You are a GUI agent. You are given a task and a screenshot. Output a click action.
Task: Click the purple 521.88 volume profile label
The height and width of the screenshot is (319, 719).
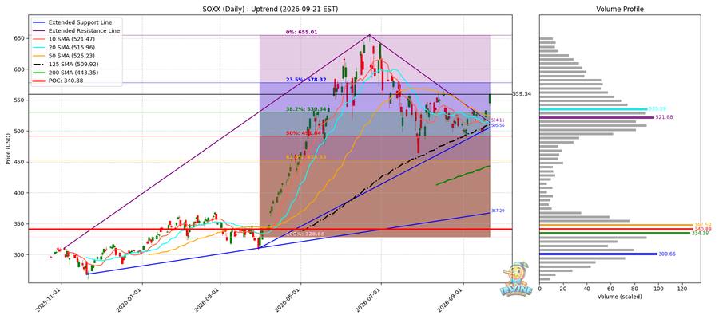pos(665,117)
